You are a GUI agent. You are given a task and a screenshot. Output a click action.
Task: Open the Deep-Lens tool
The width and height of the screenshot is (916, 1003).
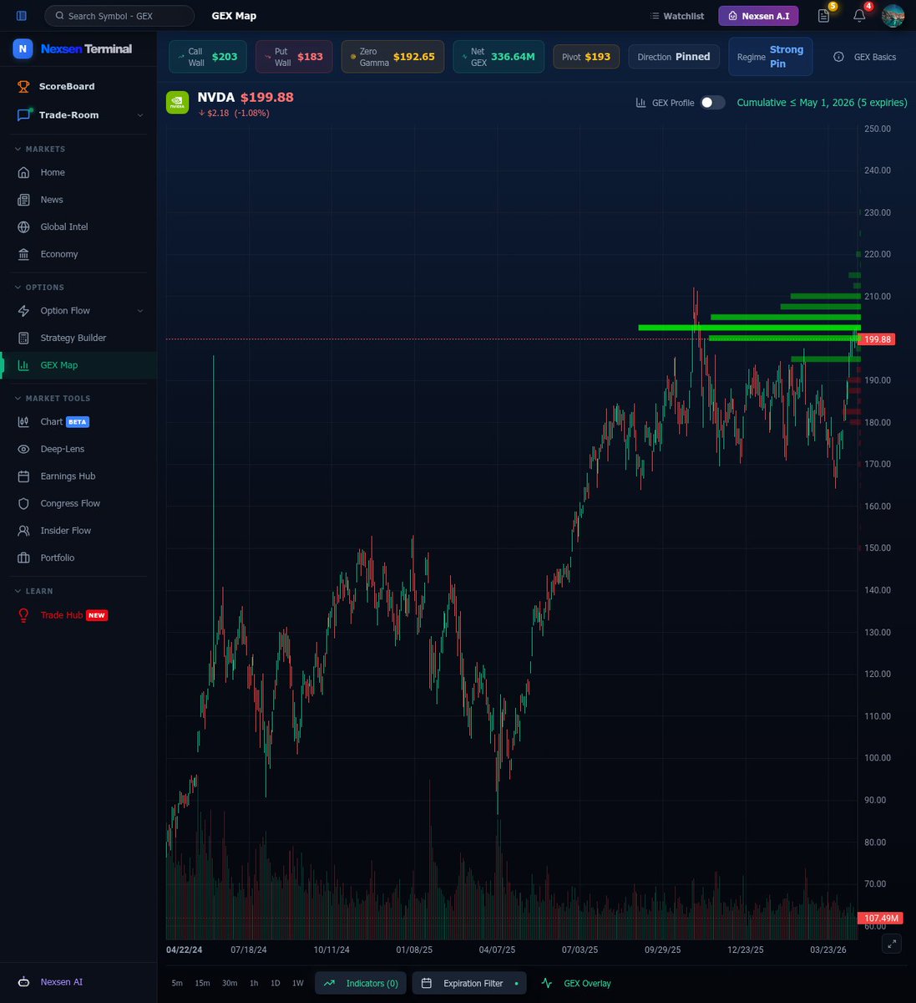(63, 449)
